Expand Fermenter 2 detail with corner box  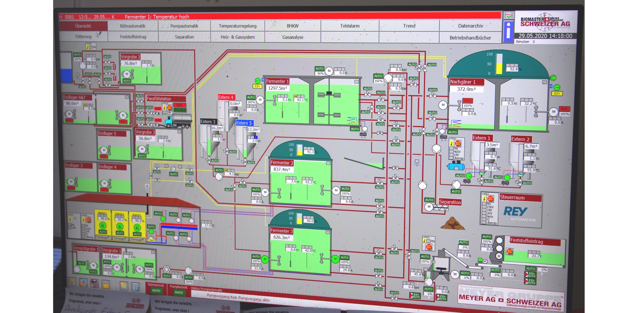click(328, 163)
